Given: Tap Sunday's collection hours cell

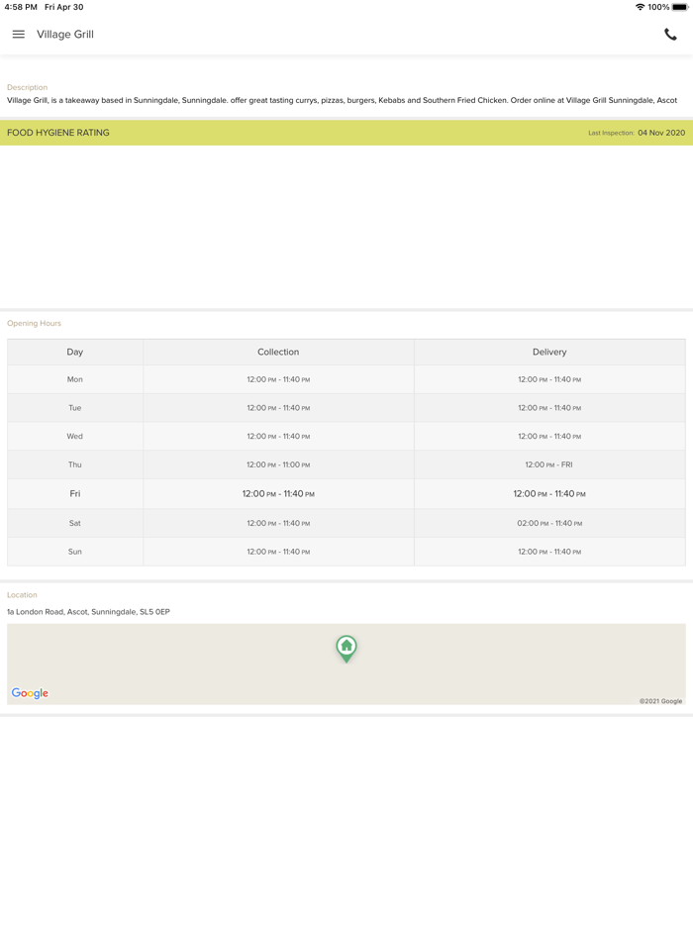Looking at the screenshot, I should pos(278,552).
